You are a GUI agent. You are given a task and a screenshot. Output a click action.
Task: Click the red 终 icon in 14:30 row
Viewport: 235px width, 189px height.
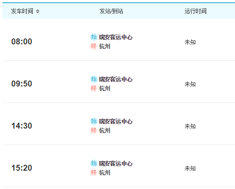(x=94, y=130)
